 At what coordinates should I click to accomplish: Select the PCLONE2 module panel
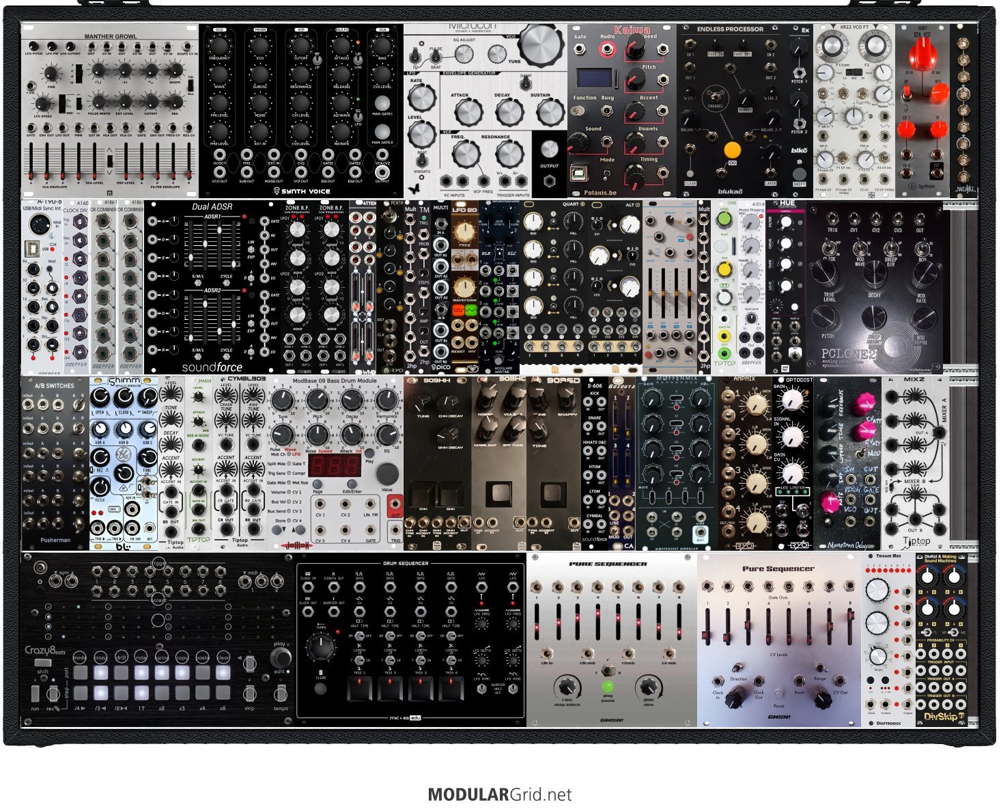875,287
